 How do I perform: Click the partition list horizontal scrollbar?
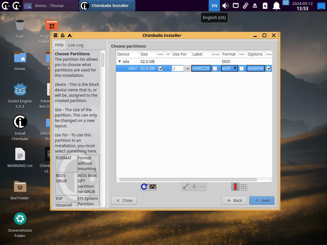pyautogui.click(x=188, y=179)
